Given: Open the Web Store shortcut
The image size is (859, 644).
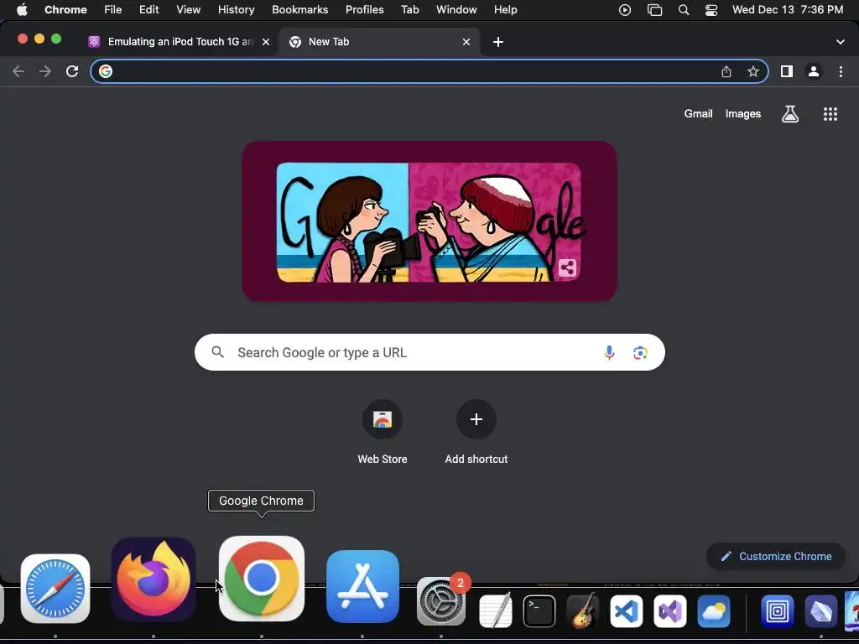Looking at the screenshot, I should 383,432.
